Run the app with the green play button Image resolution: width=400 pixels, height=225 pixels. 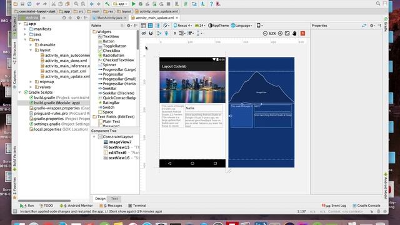pos(133,4)
